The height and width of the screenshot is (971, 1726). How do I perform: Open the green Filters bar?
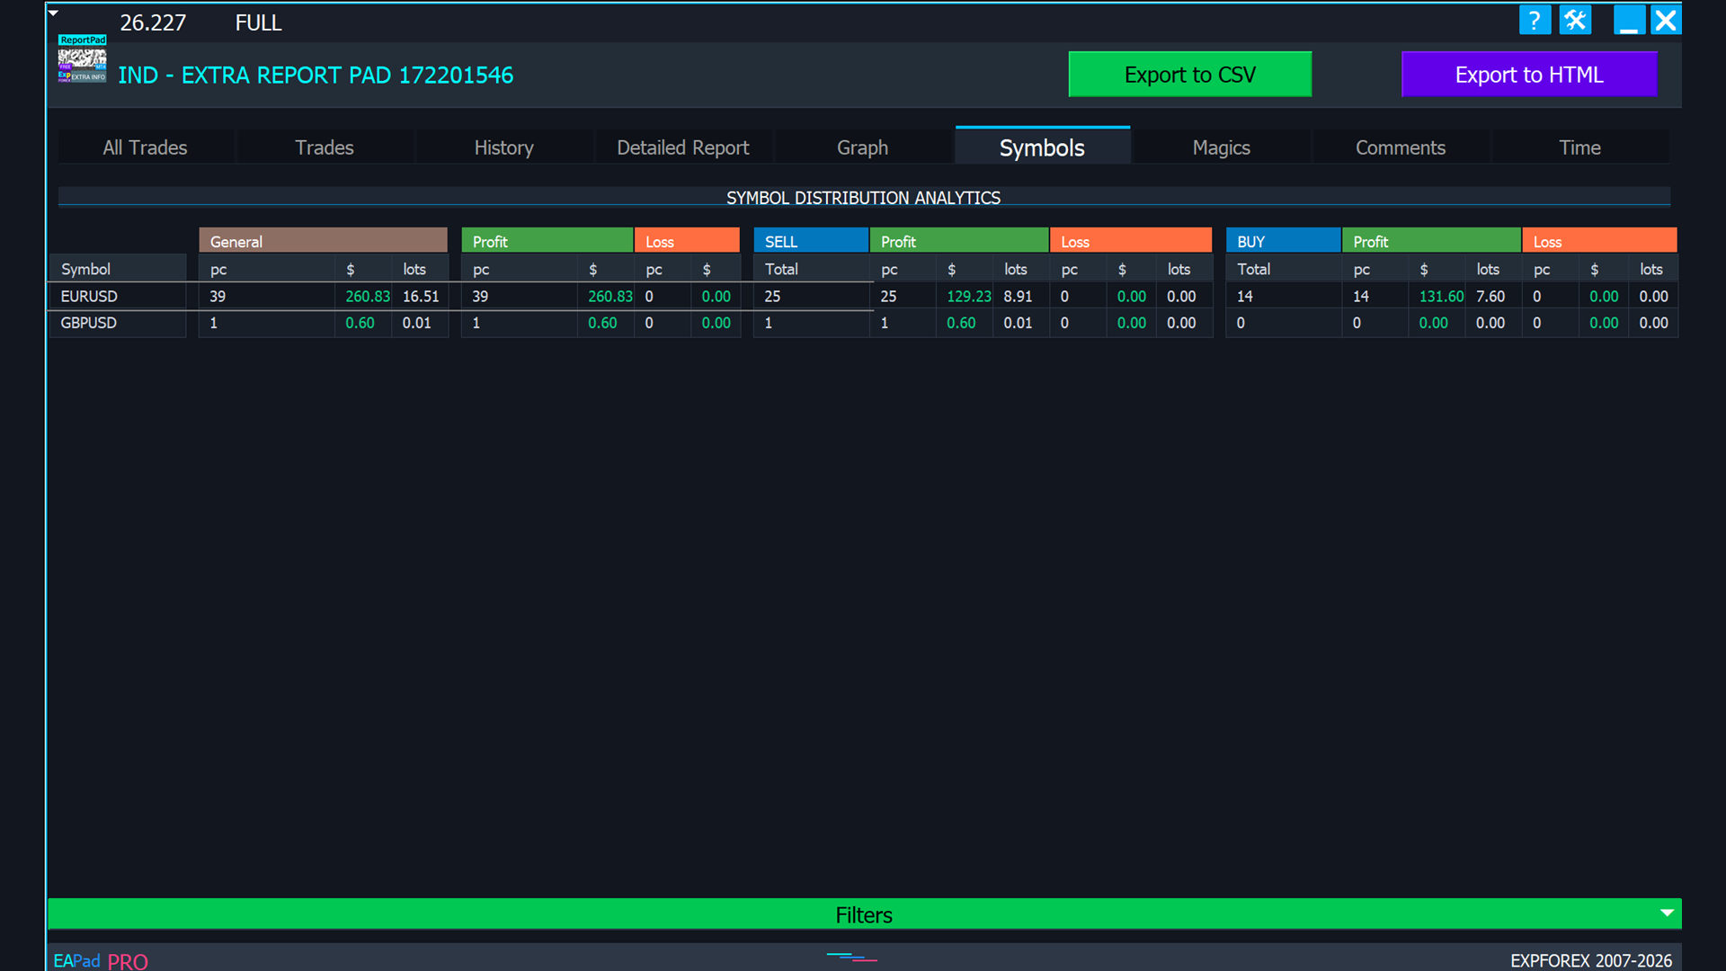point(863,914)
